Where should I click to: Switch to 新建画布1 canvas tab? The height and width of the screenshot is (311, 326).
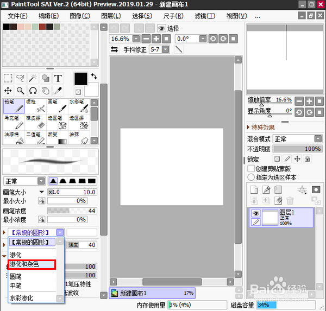coord(152,293)
